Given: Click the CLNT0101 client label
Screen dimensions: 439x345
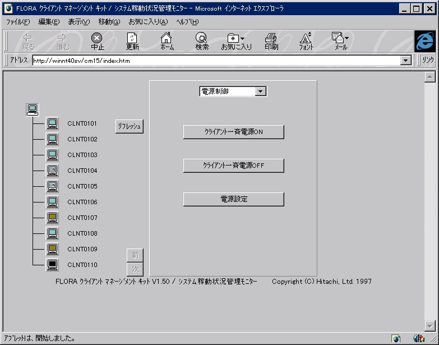Looking at the screenshot, I should (82, 123).
